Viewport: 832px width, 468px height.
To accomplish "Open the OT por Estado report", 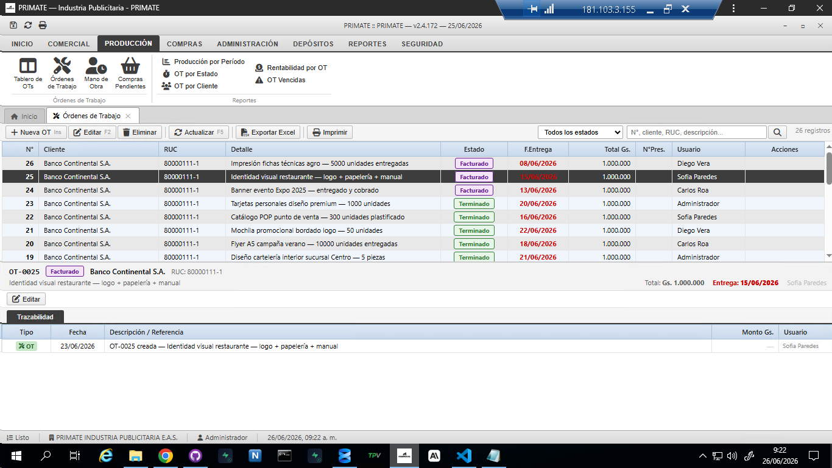I will pos(189,74).
